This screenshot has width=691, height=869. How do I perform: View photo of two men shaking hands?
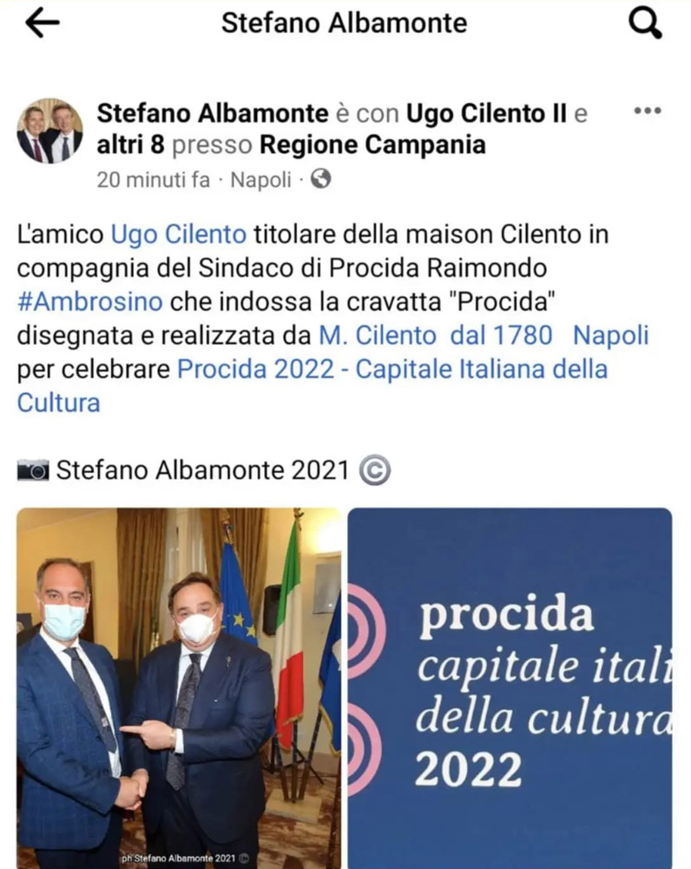tap(179, 687)
